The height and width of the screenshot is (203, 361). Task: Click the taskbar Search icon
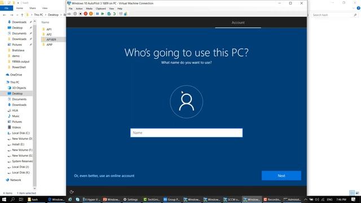12,199
